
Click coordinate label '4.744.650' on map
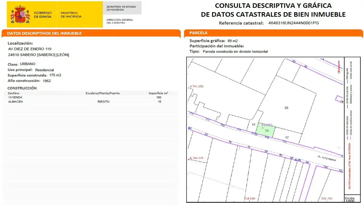click(x=196, y=87)
